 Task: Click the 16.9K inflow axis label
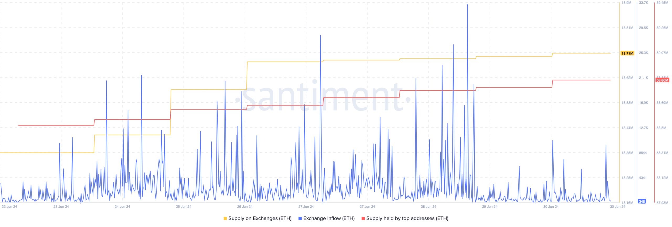coord(644,103)
